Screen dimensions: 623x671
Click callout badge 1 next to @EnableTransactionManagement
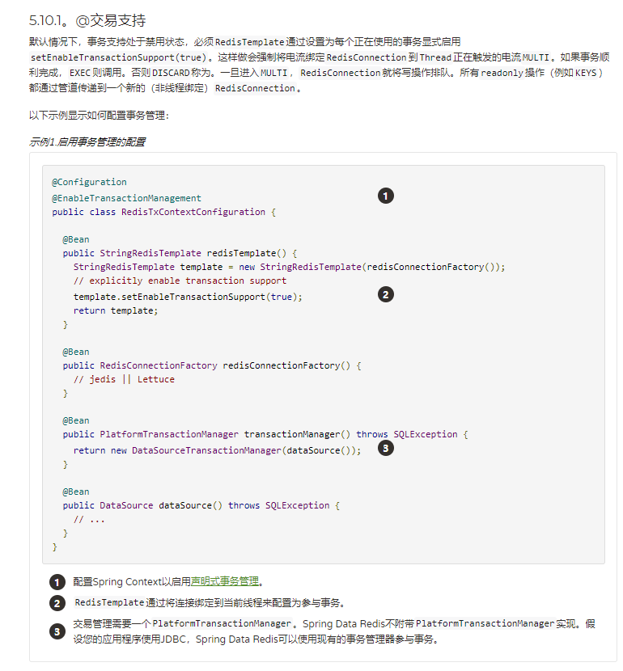[385, 196]
